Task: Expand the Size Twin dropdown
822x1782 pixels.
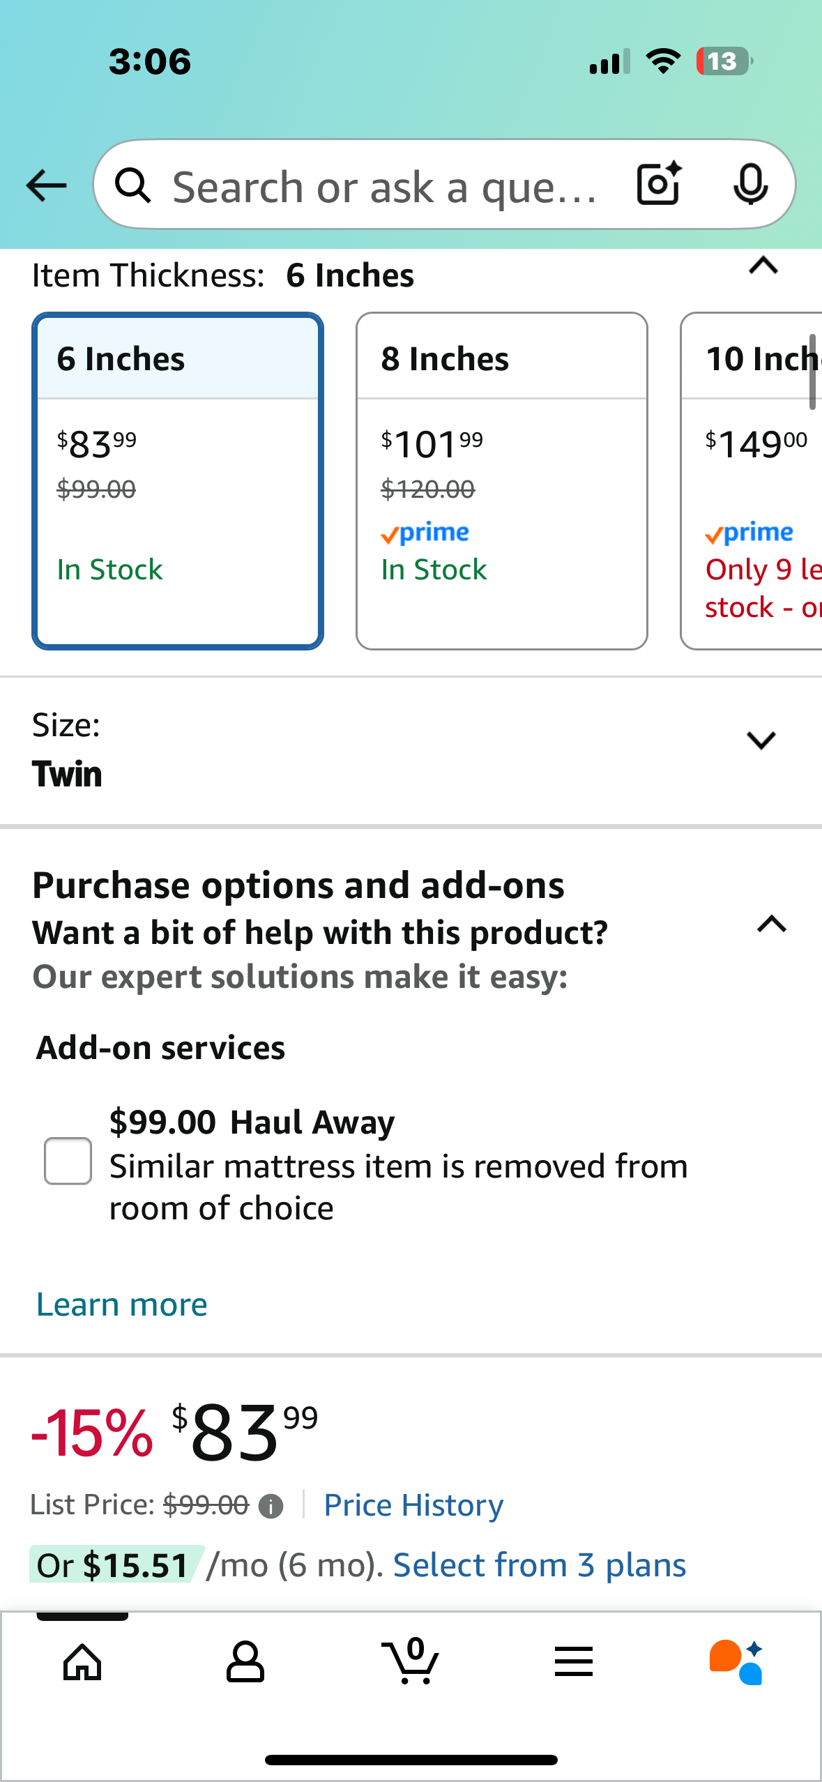Action: pos(761,740)
